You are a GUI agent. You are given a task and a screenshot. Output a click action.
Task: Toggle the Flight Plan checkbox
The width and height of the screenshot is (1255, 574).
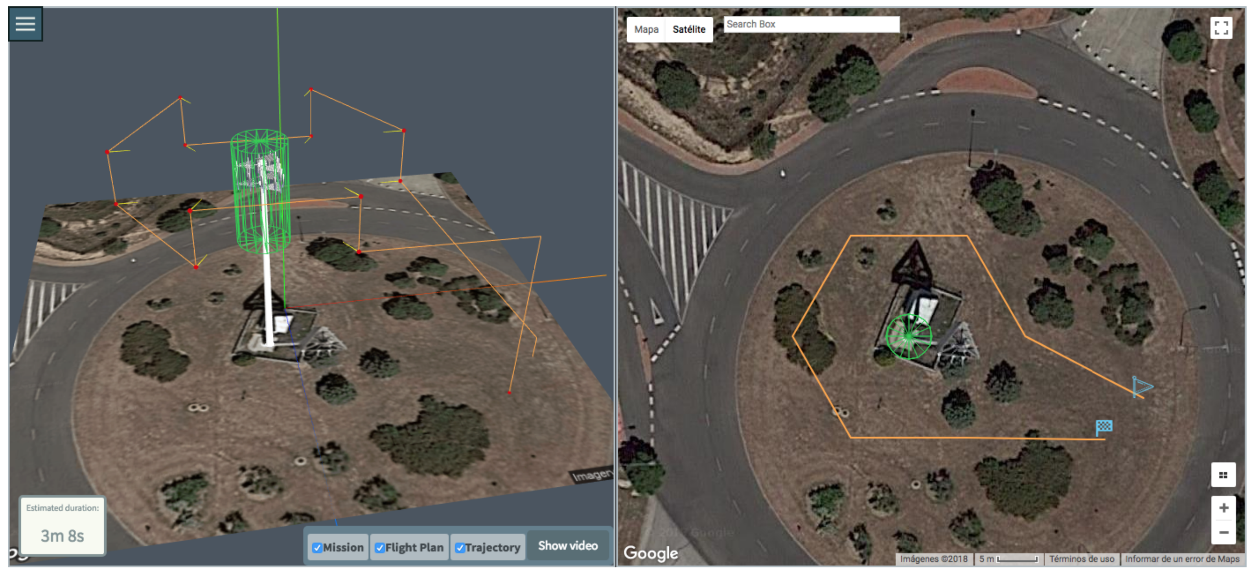[x=380, y=547]
